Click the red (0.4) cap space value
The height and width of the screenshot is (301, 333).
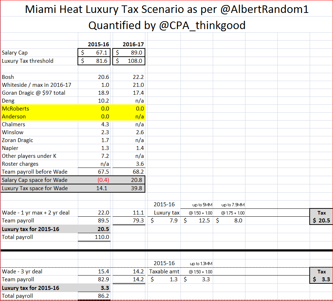pyautogui.click(x=103, y=180)
